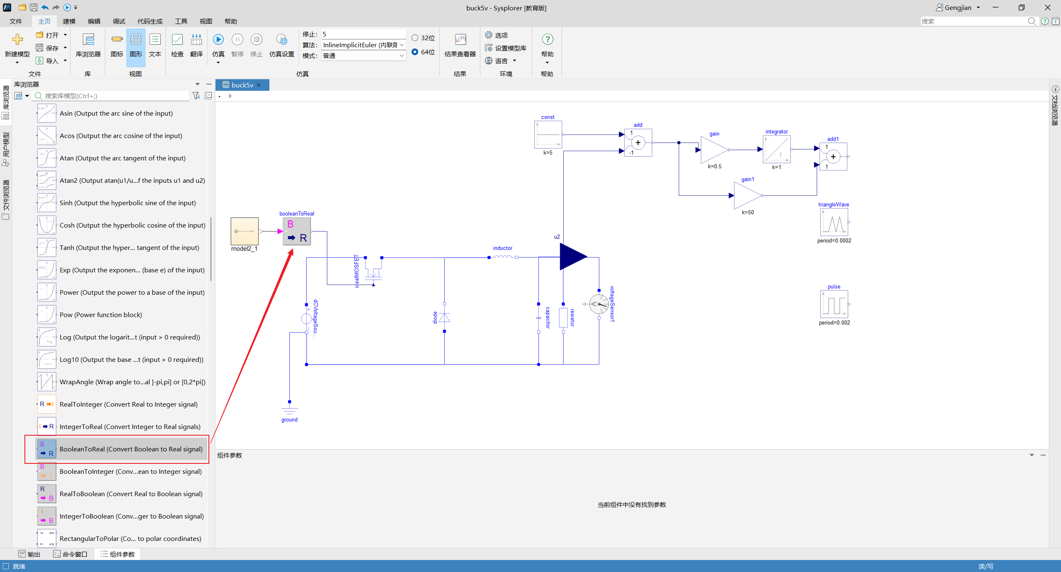Switch to Icon view (图标)
The height and width of the screenshot is (572, 1061).
coord(117,45)
